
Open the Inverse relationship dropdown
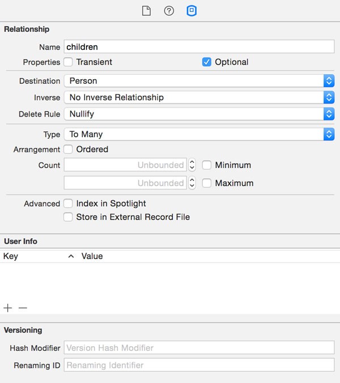[x=199, y=97]
